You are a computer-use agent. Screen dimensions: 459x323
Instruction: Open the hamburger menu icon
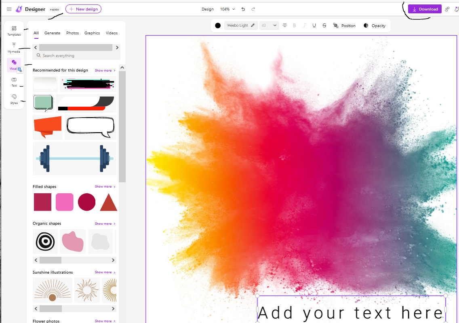(x=9, y=9)
